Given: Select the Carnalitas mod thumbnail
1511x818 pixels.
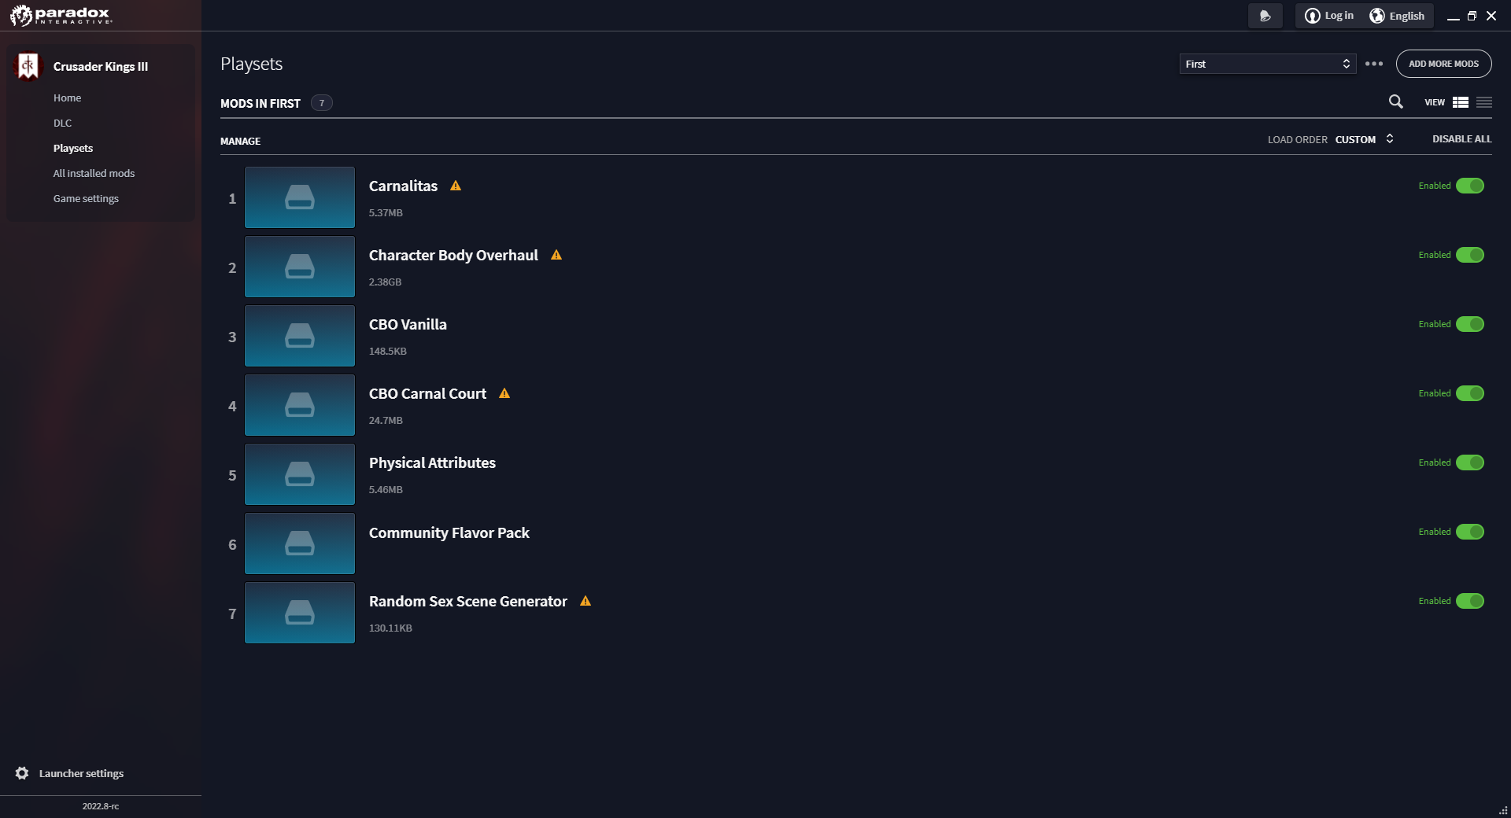Looking at the screenshot, I should [x=300, y=197].
